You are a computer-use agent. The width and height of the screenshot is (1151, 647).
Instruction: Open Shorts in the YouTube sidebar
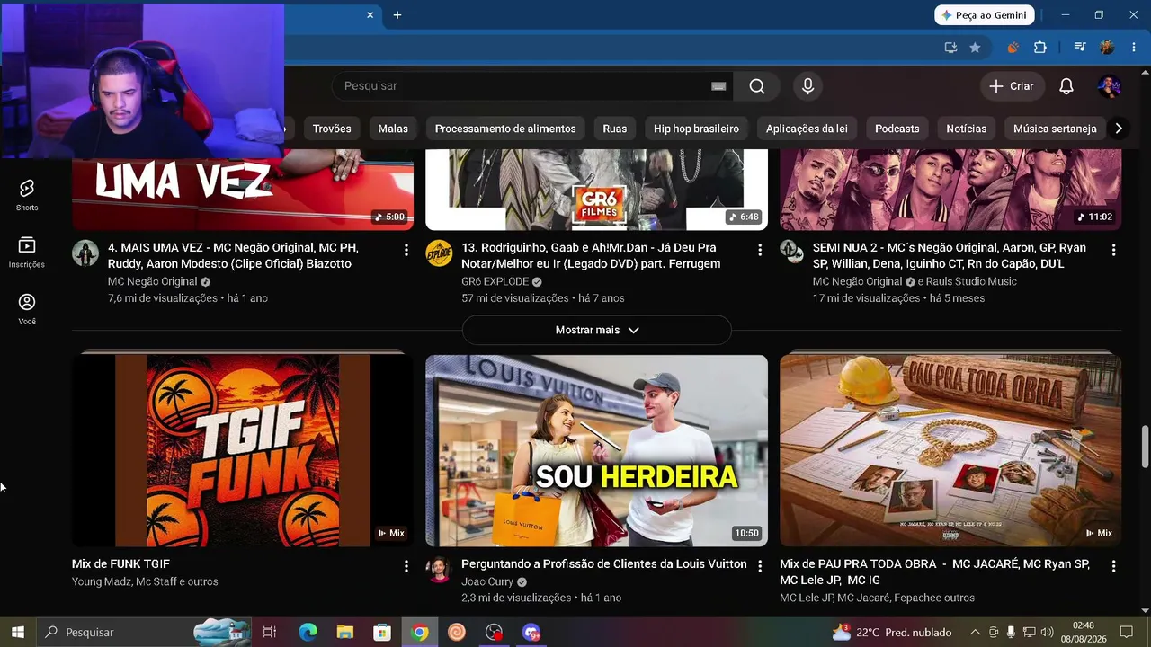coord(27,195)
